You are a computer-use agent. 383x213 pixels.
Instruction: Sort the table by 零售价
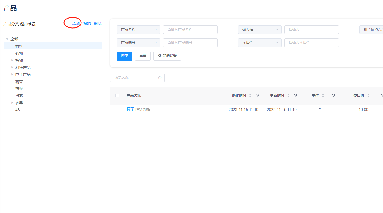pos(368,95)
